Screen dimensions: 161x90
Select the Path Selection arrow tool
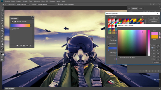coord(2,39)
